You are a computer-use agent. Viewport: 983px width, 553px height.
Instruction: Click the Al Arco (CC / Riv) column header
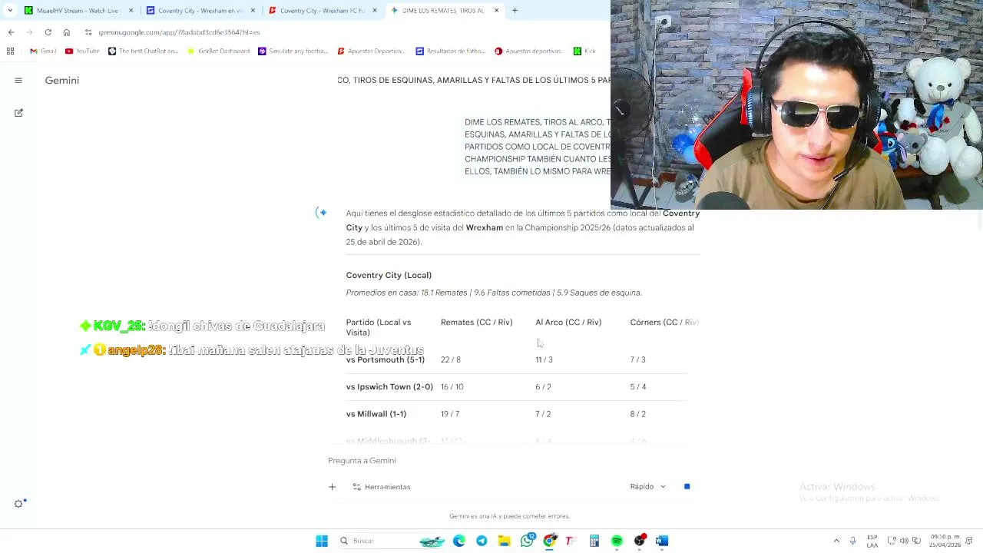568,323
